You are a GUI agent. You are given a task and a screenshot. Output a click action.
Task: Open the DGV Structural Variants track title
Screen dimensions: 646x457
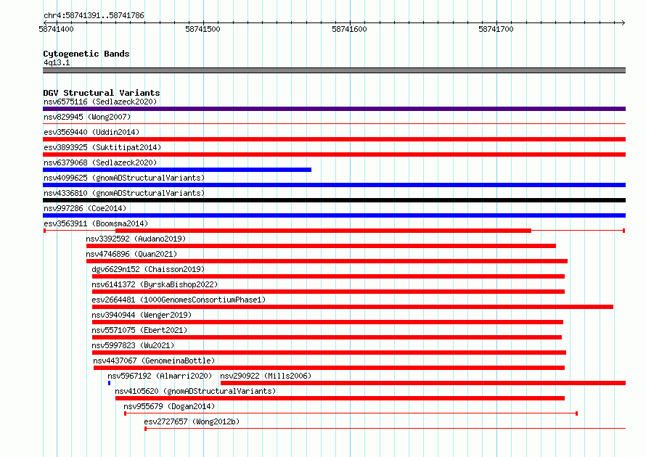(102, 93)
